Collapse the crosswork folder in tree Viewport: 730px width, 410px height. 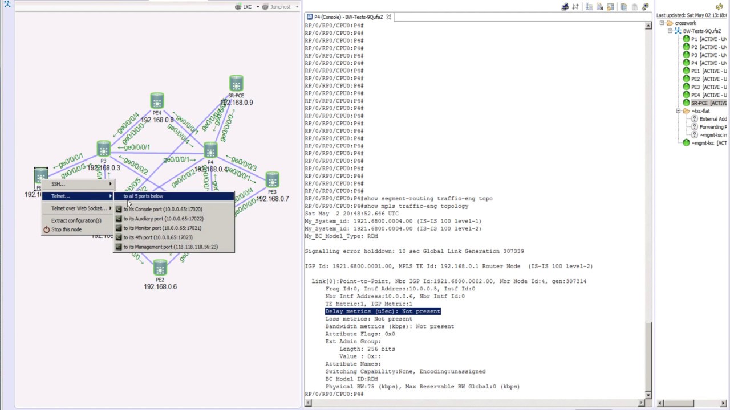tap(662, 23)
